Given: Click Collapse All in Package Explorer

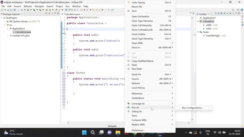Looking at the screenshot, I should click(x=47, y=14).
